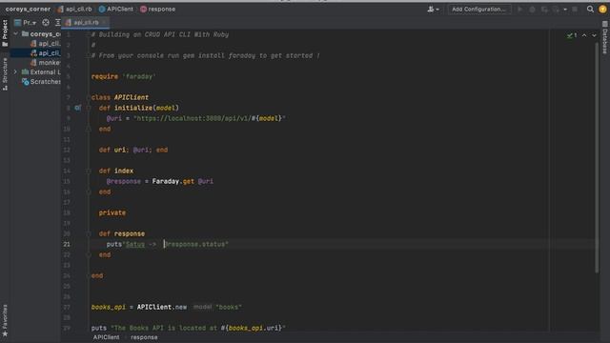
Task: Click the 'model:' parameter hint on line 27
Action: point(202,307)
